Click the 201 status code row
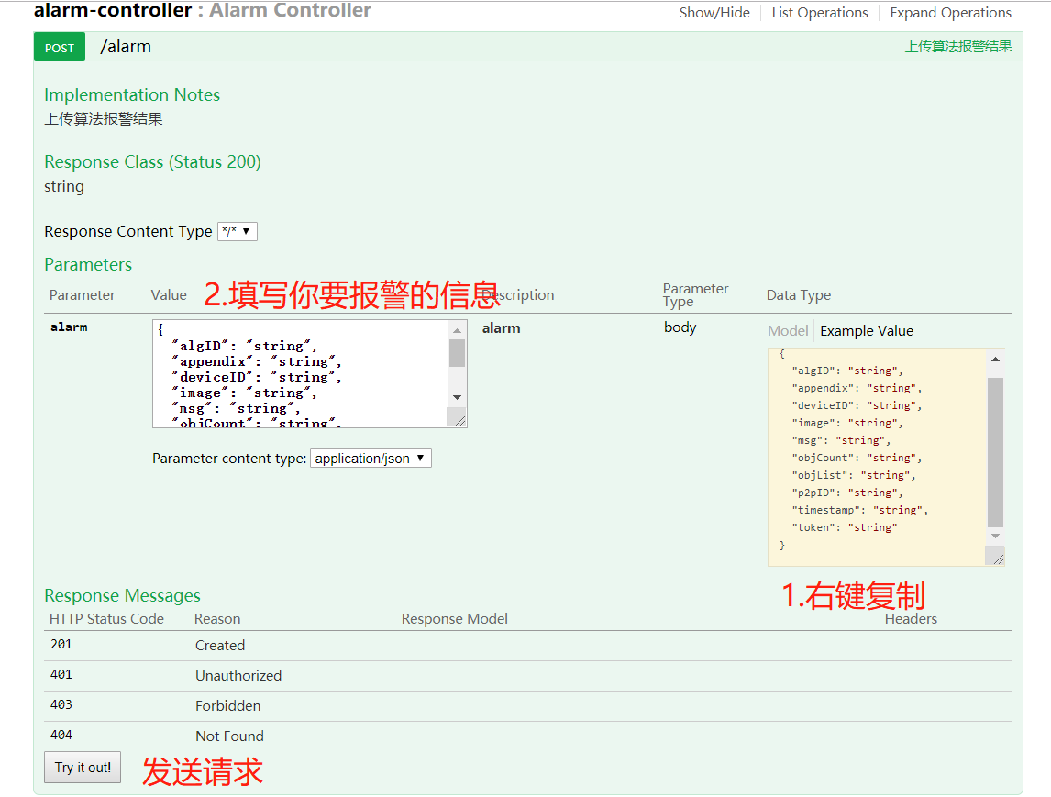 tap(527, 646)
